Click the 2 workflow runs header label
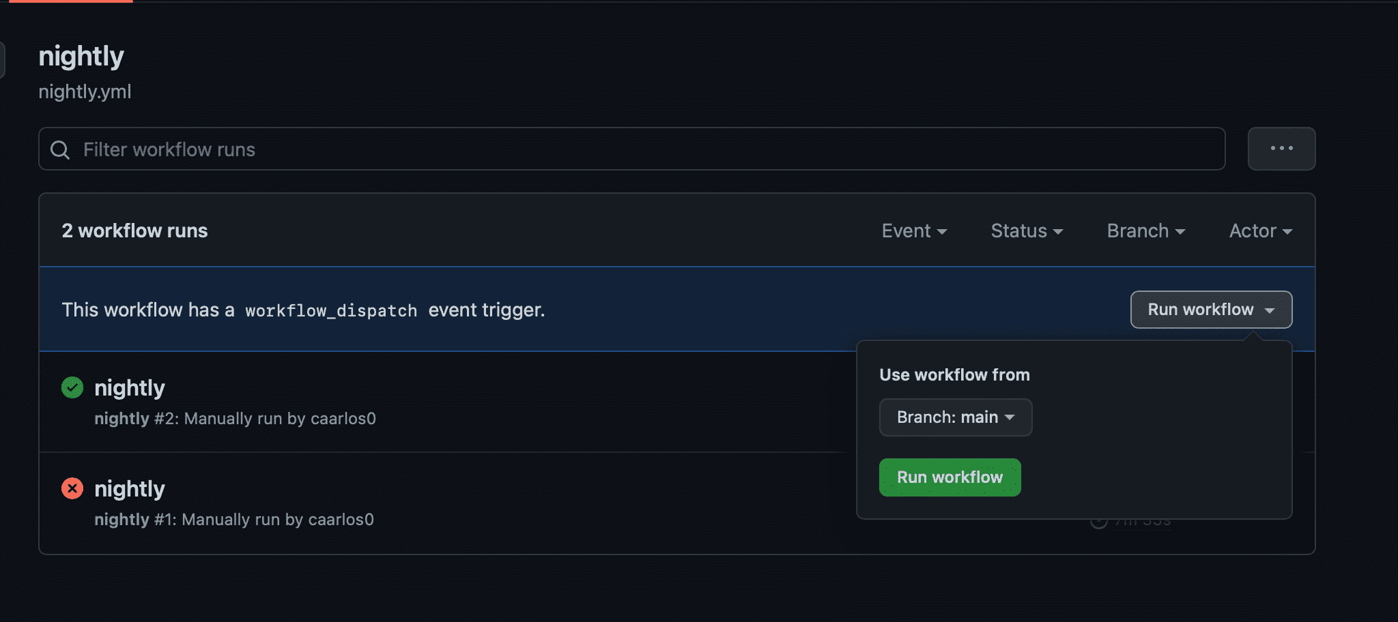This screenshot has width=1398, height=622. (134, 230)
